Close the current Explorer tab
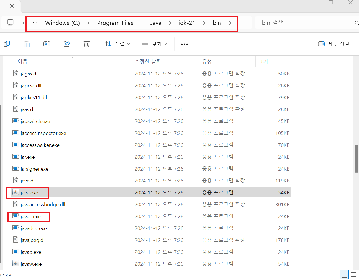This screenshot has width=359, height=279. click(x=12, y=6)
